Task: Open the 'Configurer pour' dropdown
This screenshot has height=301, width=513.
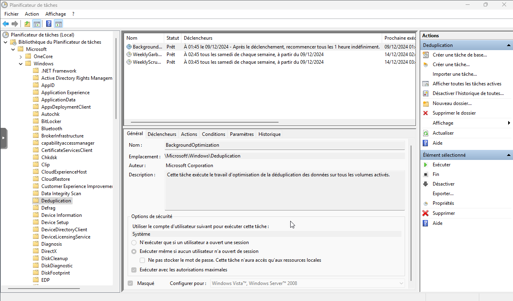Action: 307,283
